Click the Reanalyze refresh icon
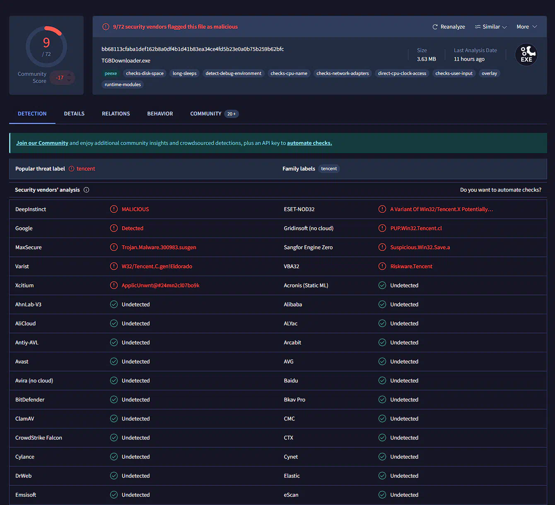555x505 pixels. point(435,27)
